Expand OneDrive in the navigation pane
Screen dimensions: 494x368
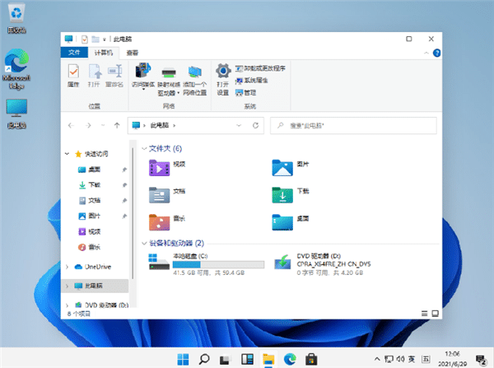[67, 267]
